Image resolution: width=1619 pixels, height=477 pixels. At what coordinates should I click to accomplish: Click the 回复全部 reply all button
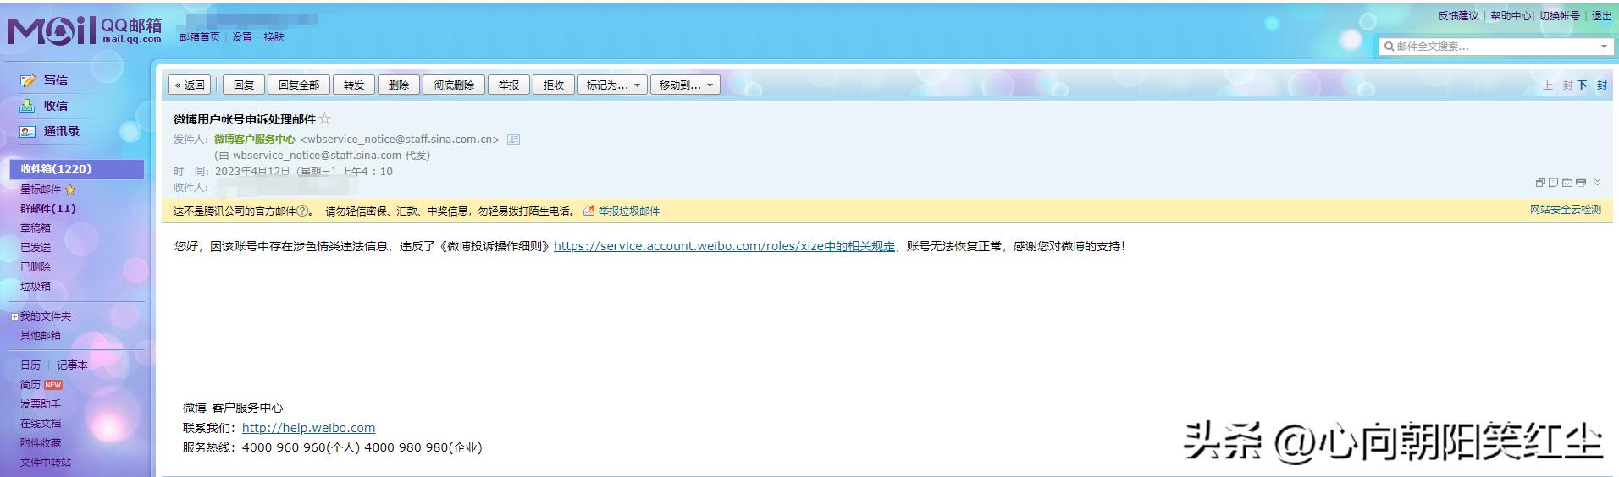(299, 85)
